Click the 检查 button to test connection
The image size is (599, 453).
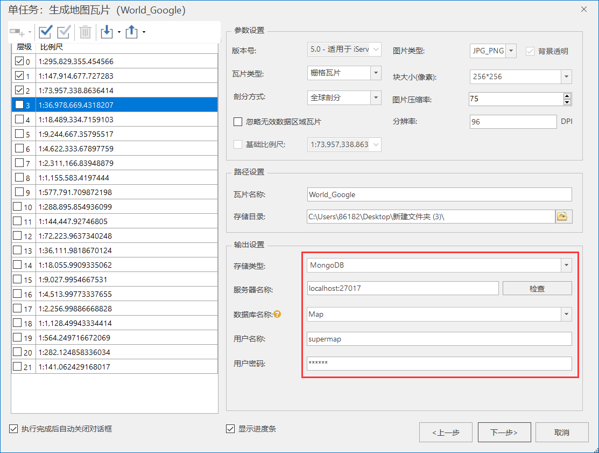click(x=537, y=288)
